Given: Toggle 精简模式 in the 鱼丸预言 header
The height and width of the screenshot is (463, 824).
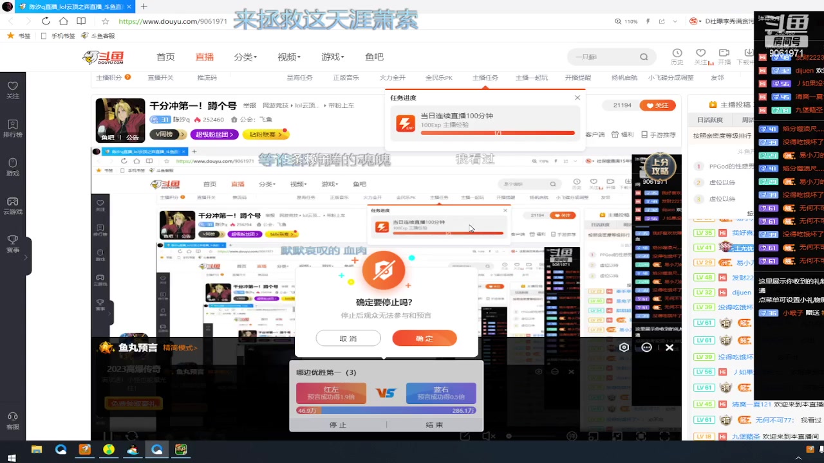Looking at the screenshot, I should pyautogui.click(x=180, y=347).
